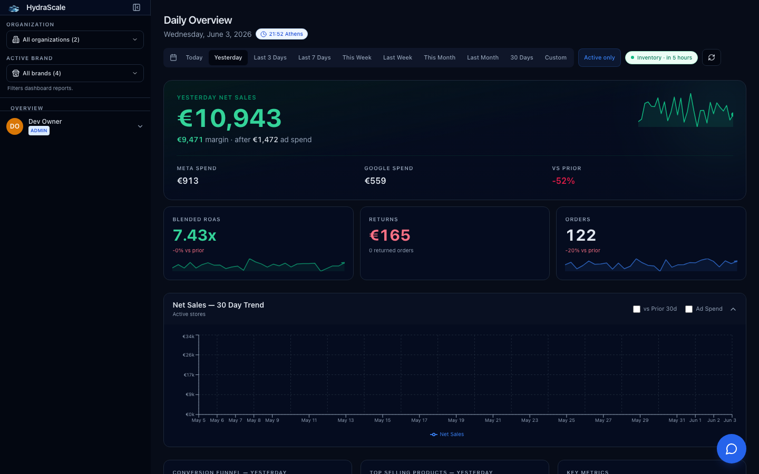Select the Today range tab

pos(194,57)
